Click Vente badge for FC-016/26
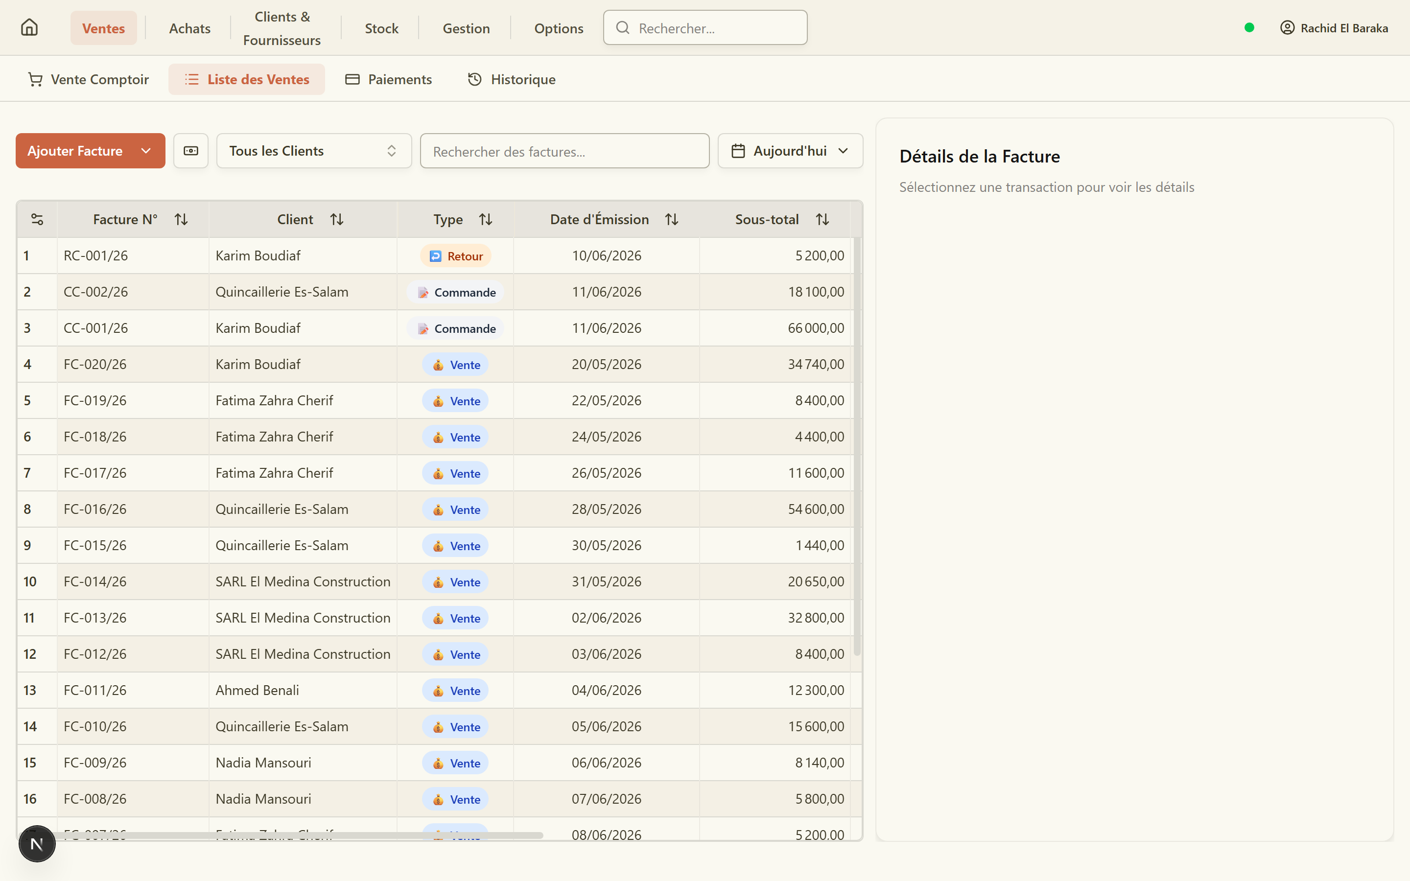Screen dimensions: 1410x881 tap(456, 509)
